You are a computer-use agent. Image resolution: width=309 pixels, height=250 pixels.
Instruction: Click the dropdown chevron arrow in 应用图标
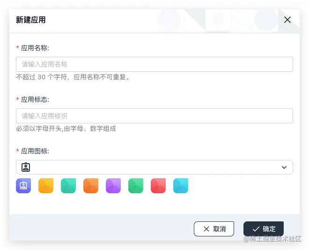tap(284, 167)
